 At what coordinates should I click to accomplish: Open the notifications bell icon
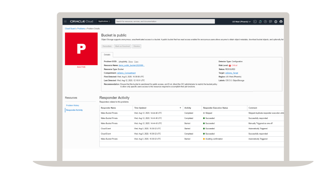(x=260, y=21)
